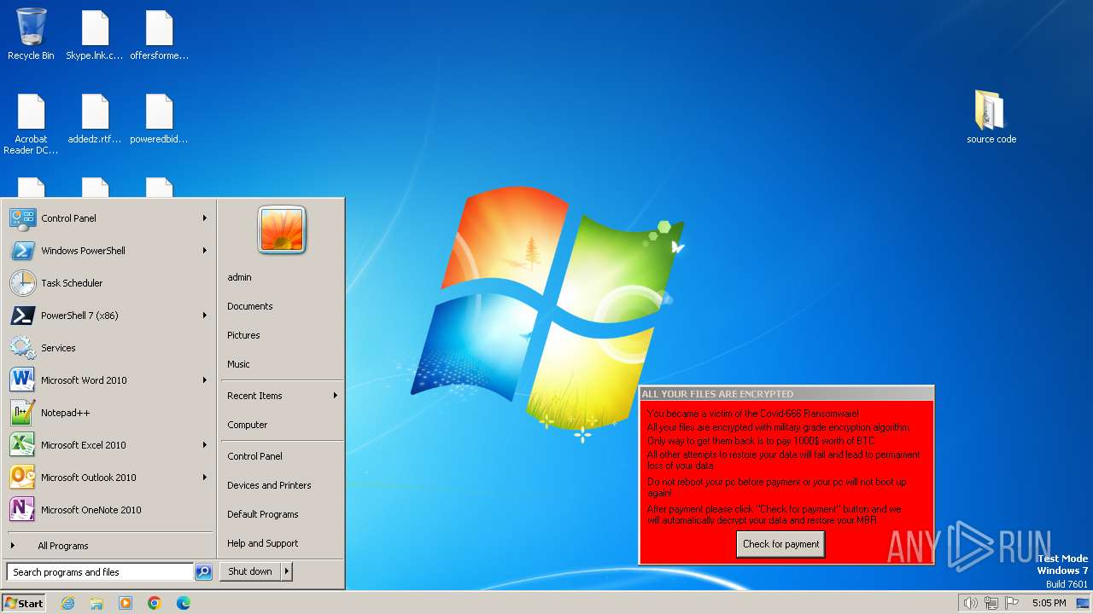Click the network tray icon

point(991,603)
